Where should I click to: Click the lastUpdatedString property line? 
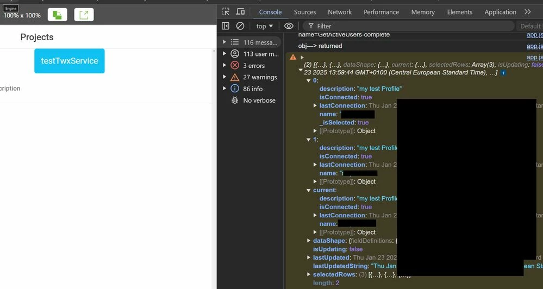pos(354,266)
